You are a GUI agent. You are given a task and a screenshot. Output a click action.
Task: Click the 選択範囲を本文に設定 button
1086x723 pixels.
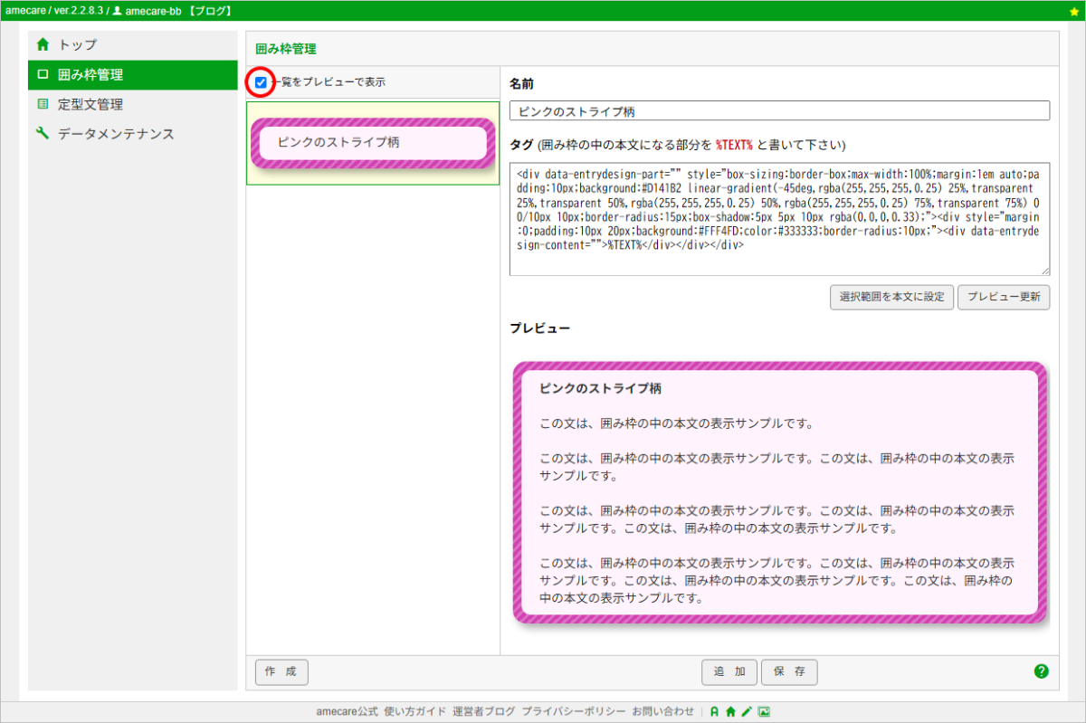click(x=891, y=297)
